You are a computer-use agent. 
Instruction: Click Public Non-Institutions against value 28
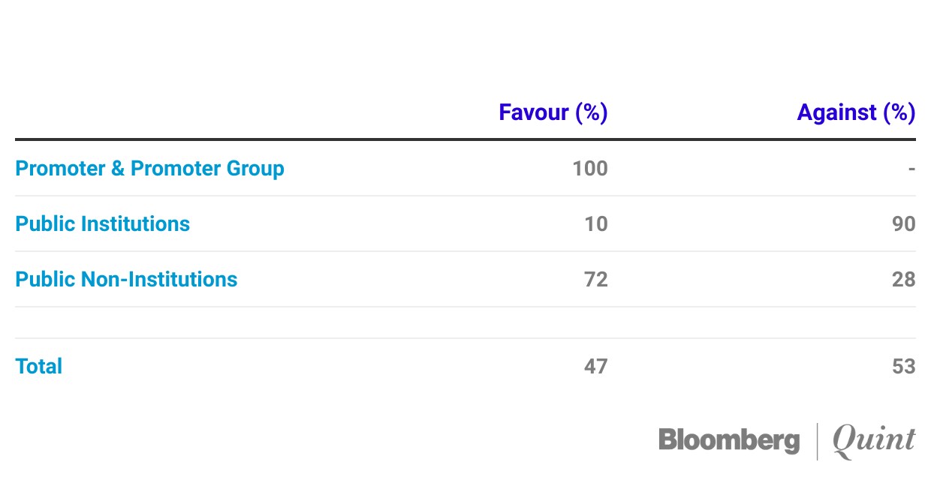click(904, 279)
